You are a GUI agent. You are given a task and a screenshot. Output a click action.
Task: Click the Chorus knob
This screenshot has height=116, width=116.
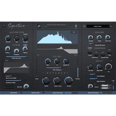[90, 86]
